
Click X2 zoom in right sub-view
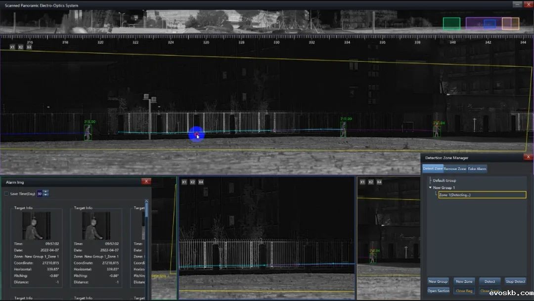(x=371, y=182)
